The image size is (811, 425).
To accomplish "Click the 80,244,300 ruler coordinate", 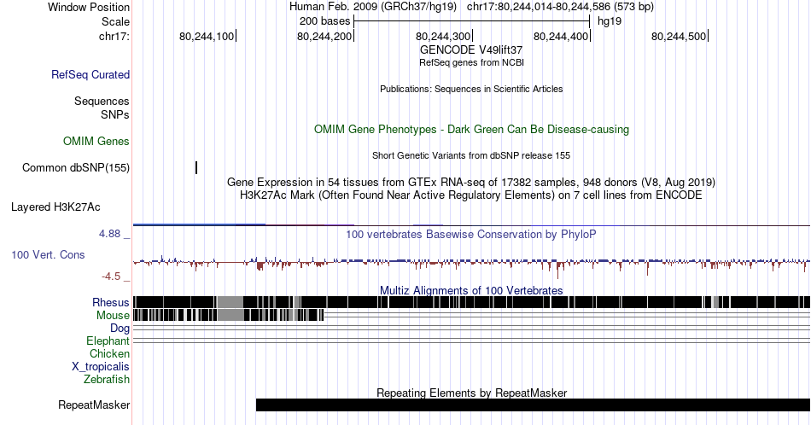I will click(x=443, y=36).
